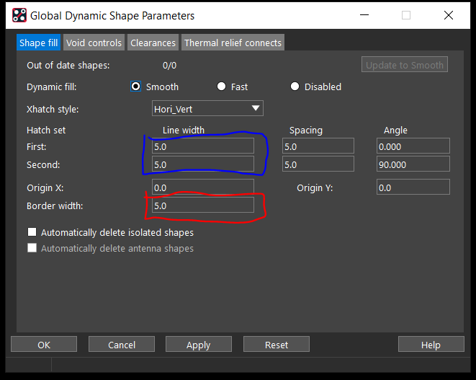Screen dimensions: 476x380
Task: Open the Clearances tab
Action: pos(153,43)
